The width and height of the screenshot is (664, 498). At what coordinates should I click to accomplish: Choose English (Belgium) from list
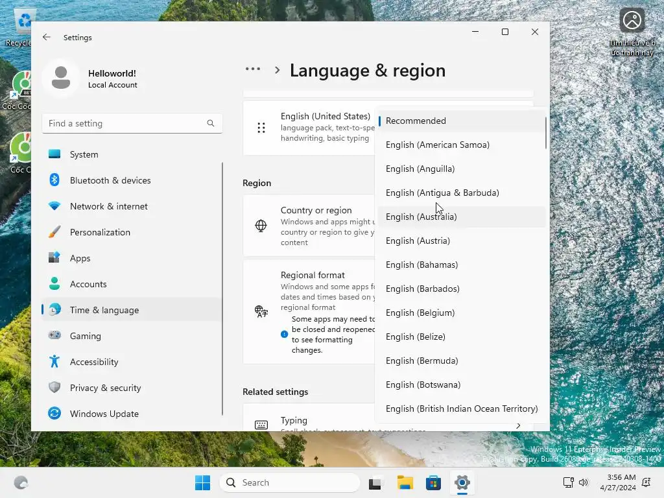461,313
